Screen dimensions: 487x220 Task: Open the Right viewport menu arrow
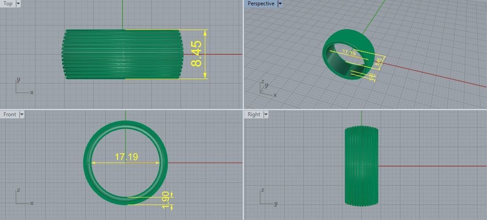[x=265, y=114]
